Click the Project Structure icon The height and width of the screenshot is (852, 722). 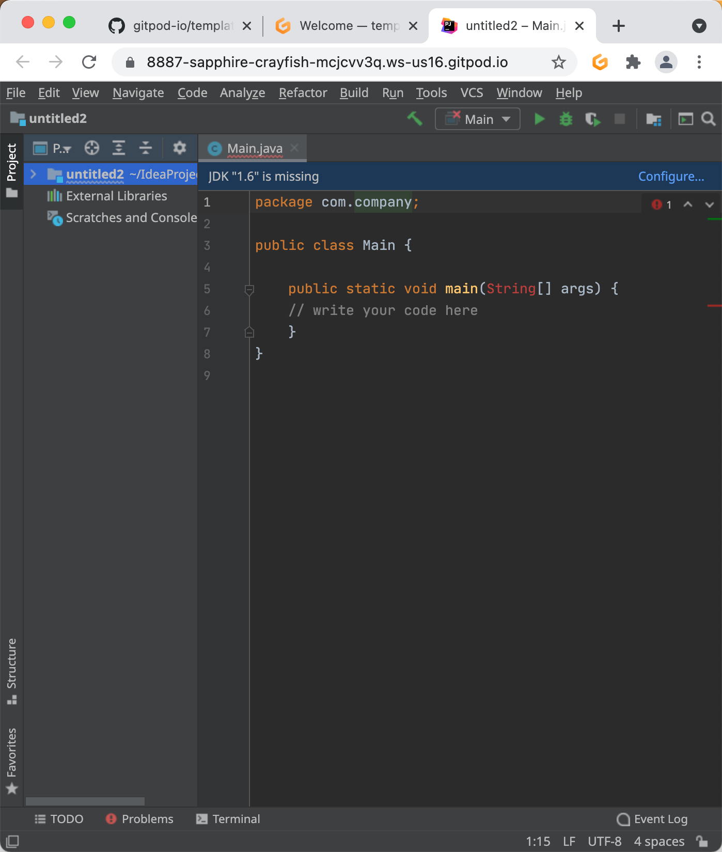[x=654, y=119]
